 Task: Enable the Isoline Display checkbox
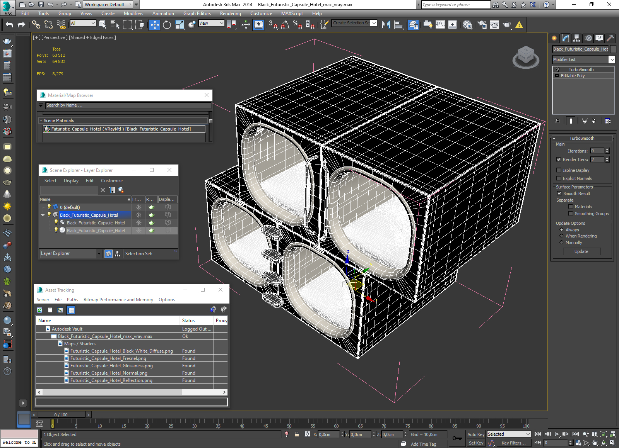(559, 170)
